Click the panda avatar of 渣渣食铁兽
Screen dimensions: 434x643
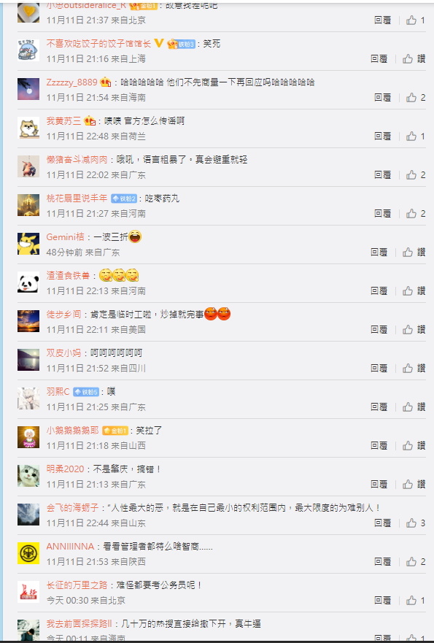[x=28, y=282]
